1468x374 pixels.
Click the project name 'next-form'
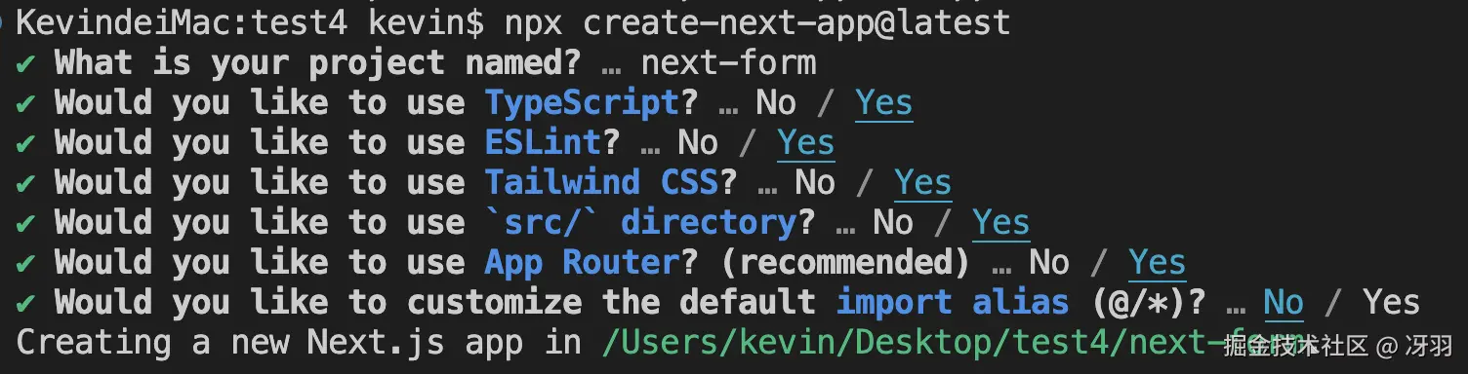(x=728, y=62)
